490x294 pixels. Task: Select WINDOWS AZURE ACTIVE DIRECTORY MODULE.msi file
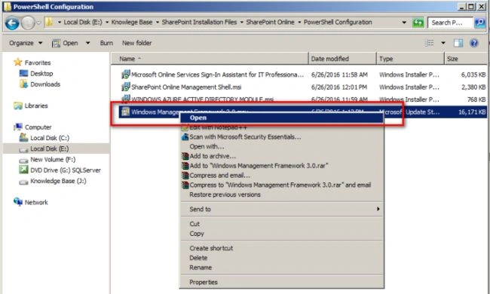point(202,100)
